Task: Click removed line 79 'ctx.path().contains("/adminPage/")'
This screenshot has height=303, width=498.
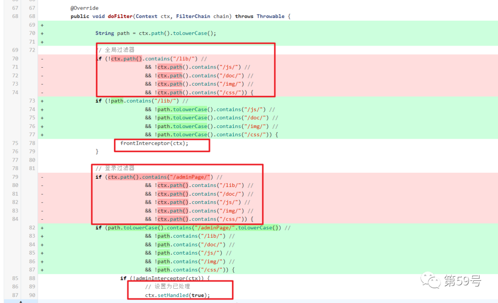Action: pos(159,177)
